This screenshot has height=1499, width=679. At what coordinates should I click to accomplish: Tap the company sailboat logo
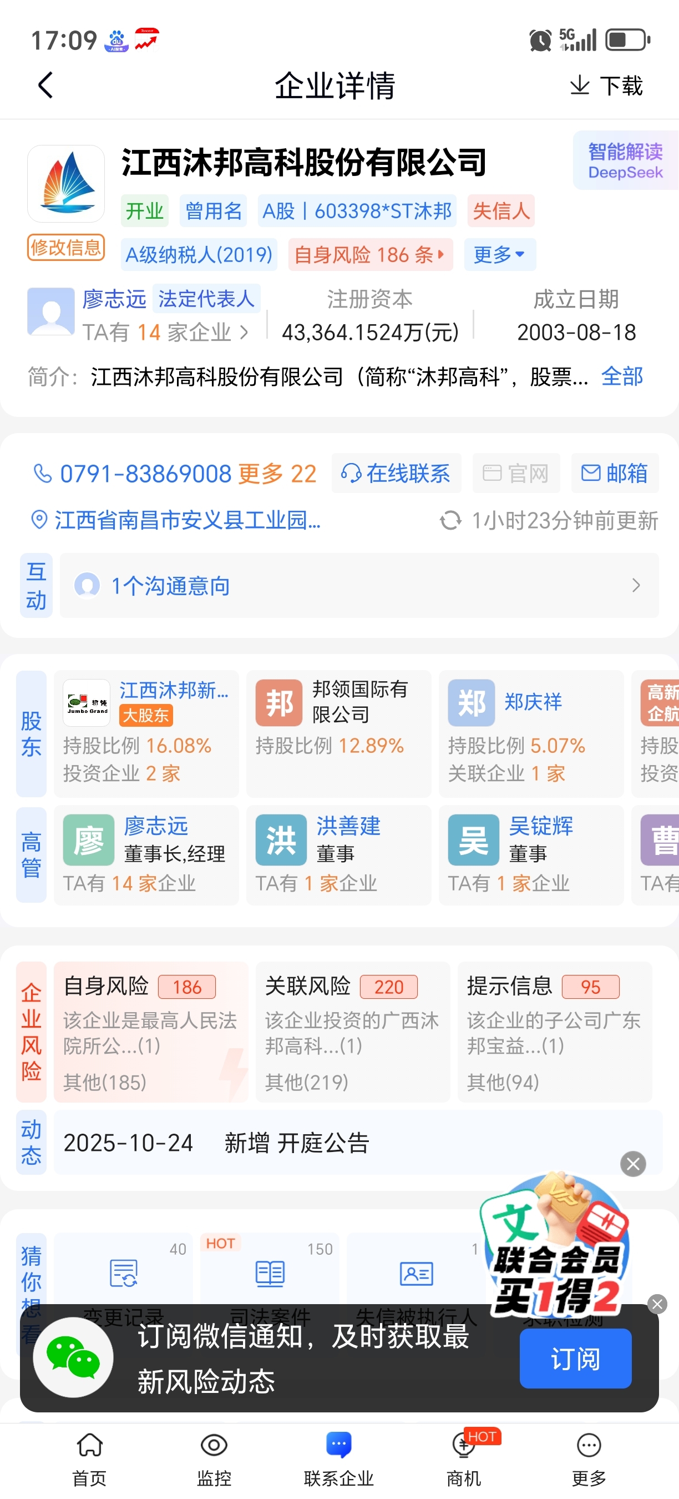[x=66, y=184]
